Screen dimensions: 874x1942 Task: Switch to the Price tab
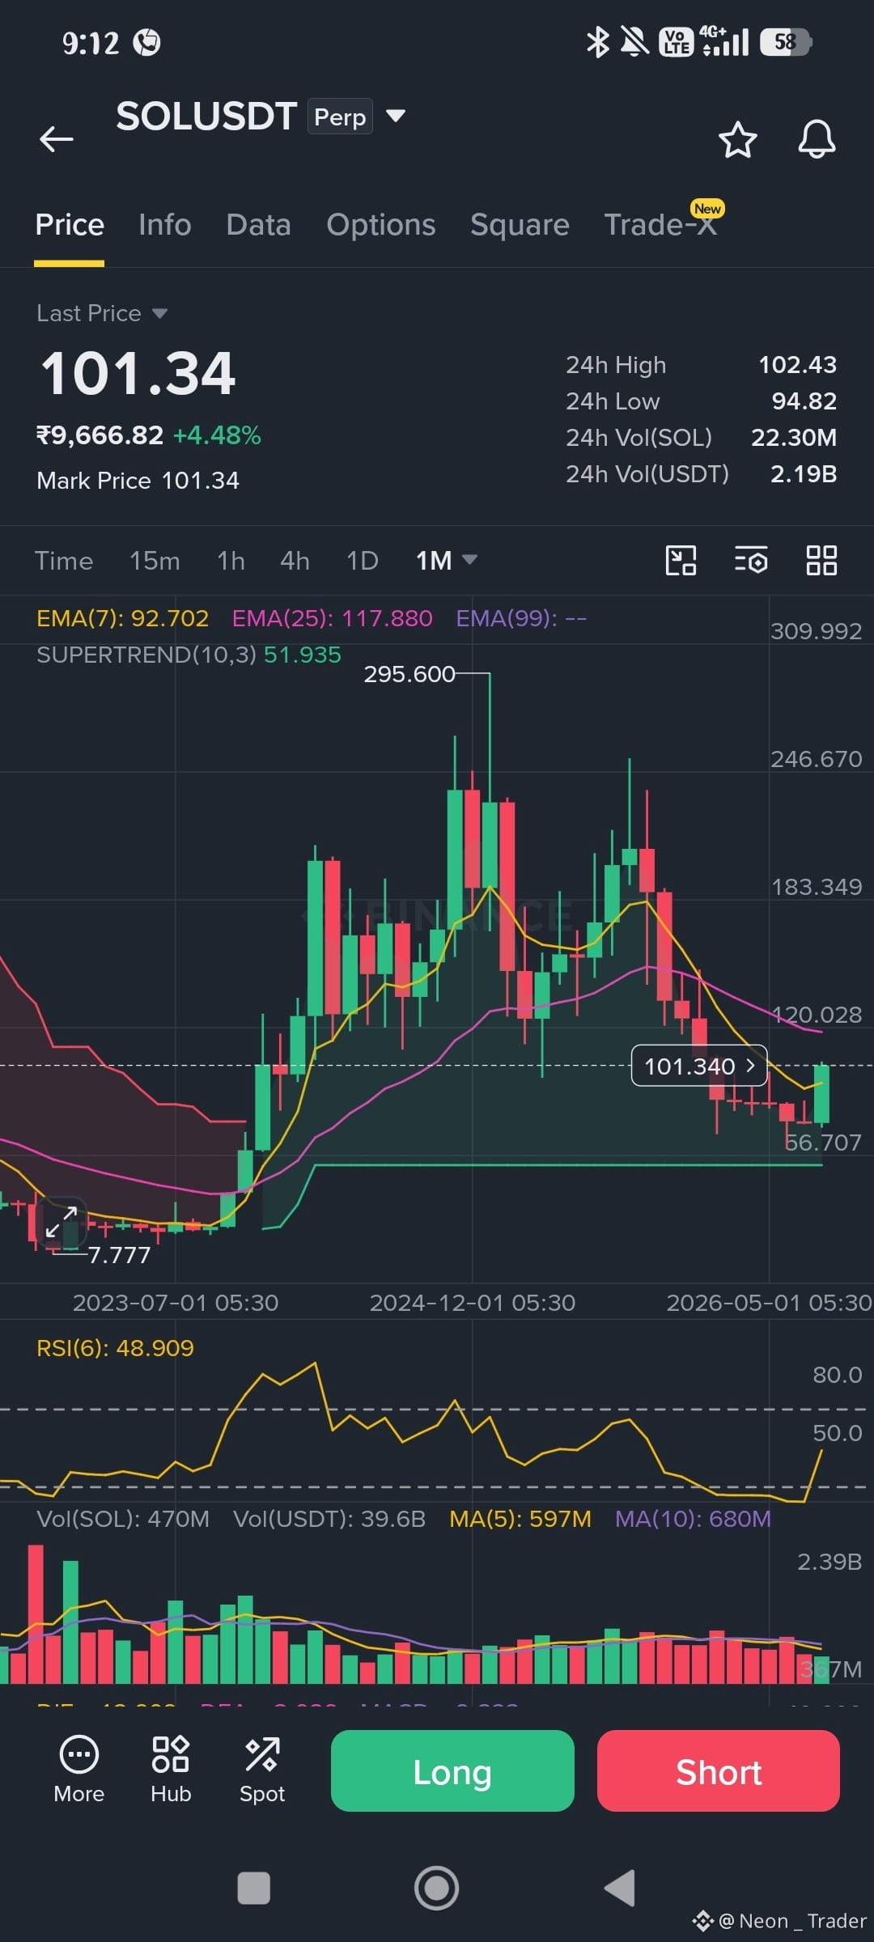[70, 225]
